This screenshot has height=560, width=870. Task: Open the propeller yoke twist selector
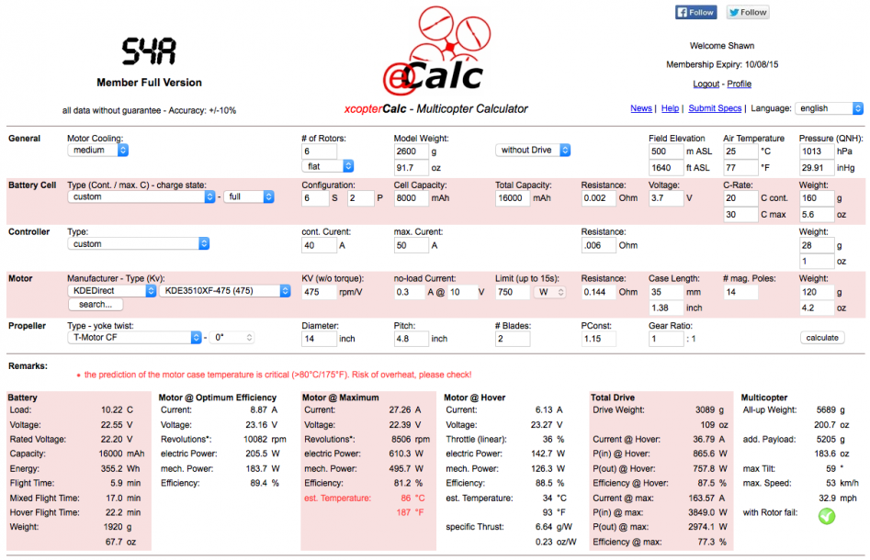point(232,338)
